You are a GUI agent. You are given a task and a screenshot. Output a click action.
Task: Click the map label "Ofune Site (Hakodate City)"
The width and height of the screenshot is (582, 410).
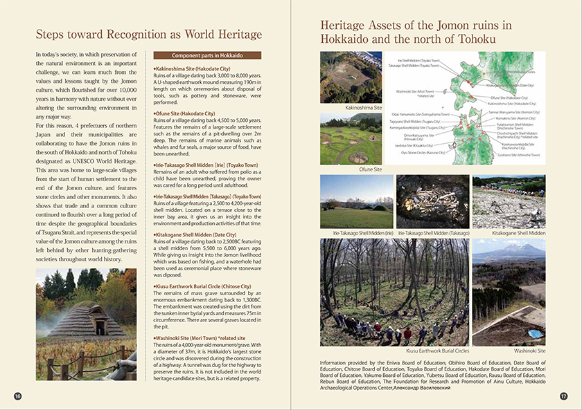509,98
